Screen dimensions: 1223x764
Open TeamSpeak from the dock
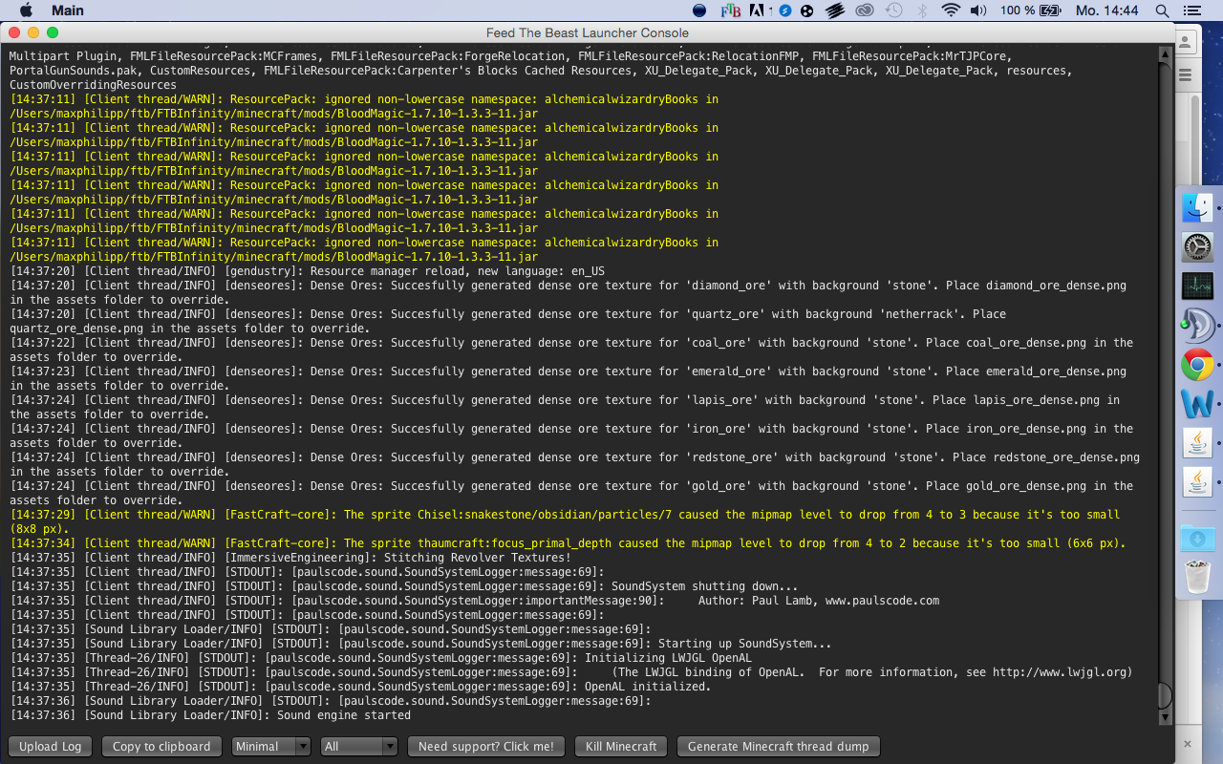tap(1197, 325)
